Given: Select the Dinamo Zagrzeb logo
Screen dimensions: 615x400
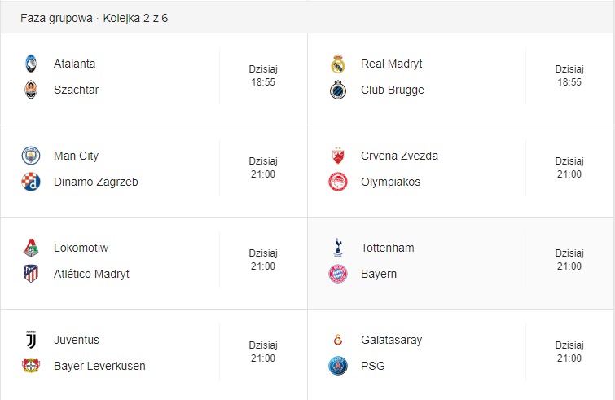Looking at the screenshot, I should click(31, 182).
